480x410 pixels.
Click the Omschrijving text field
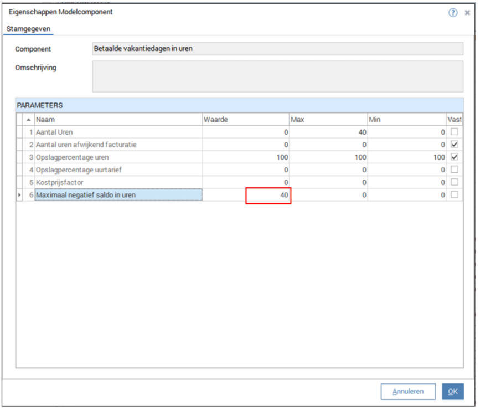pyautogui.click(x=277, y=76)
